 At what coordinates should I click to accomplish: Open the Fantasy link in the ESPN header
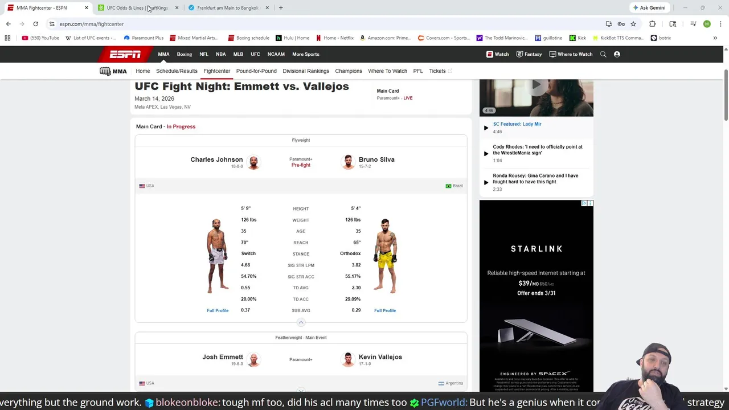(x=529, y=54)
